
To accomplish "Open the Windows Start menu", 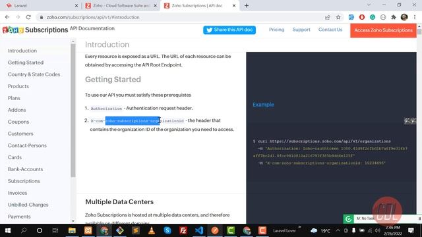I will click(x=8, y=230).
